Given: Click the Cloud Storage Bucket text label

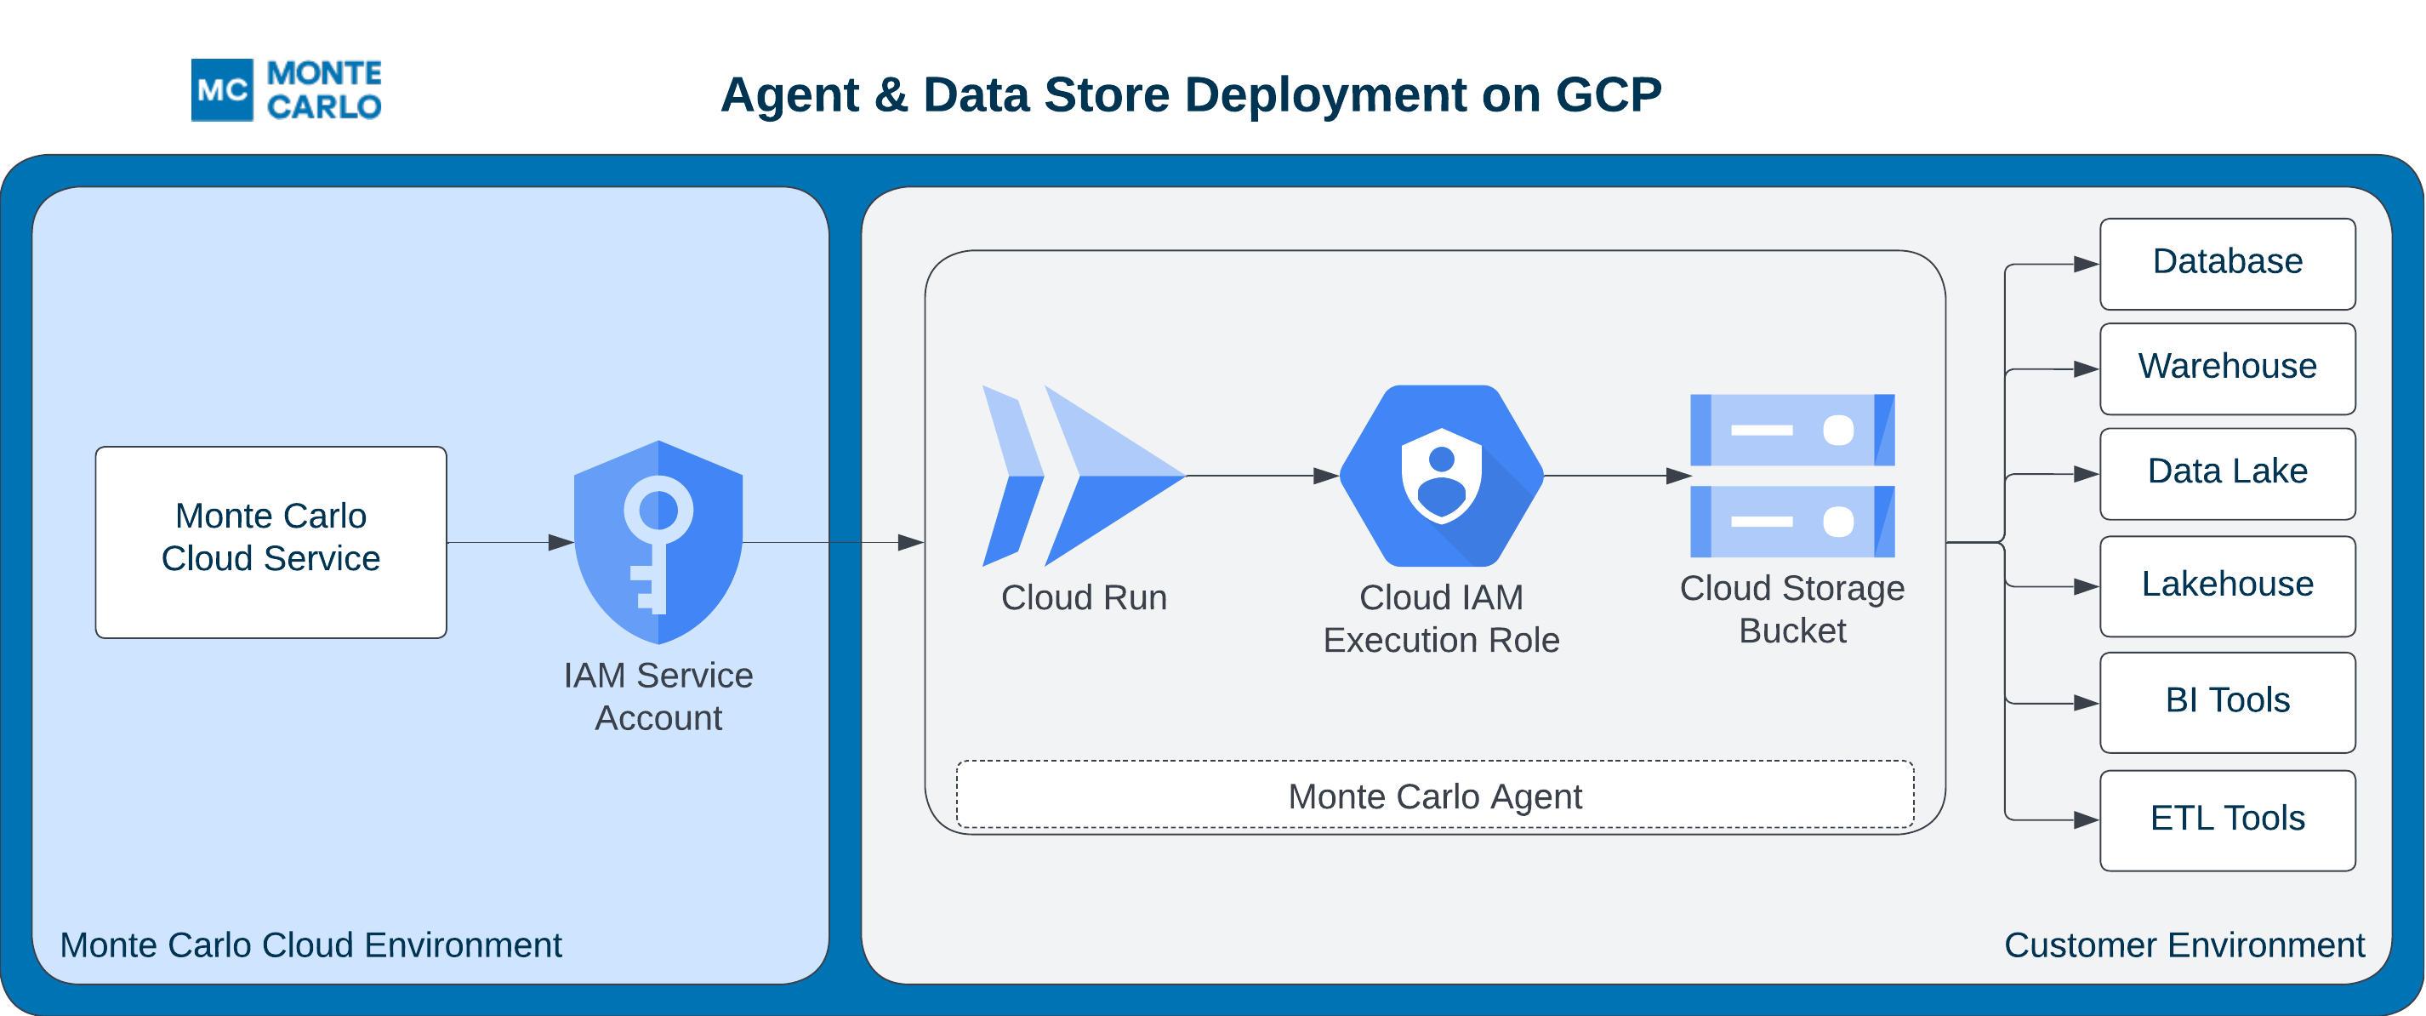Looking at the screenshot, I should point(1791,609).
